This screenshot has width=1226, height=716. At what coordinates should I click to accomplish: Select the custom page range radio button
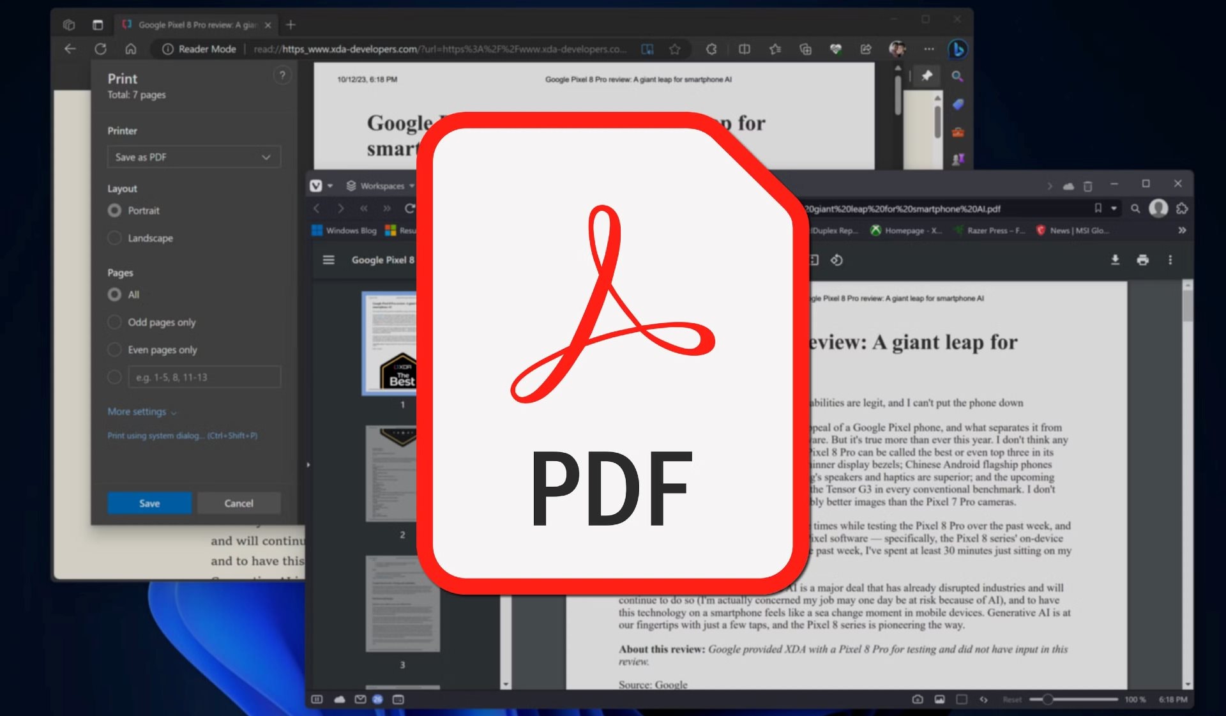(x=114, y=377)
